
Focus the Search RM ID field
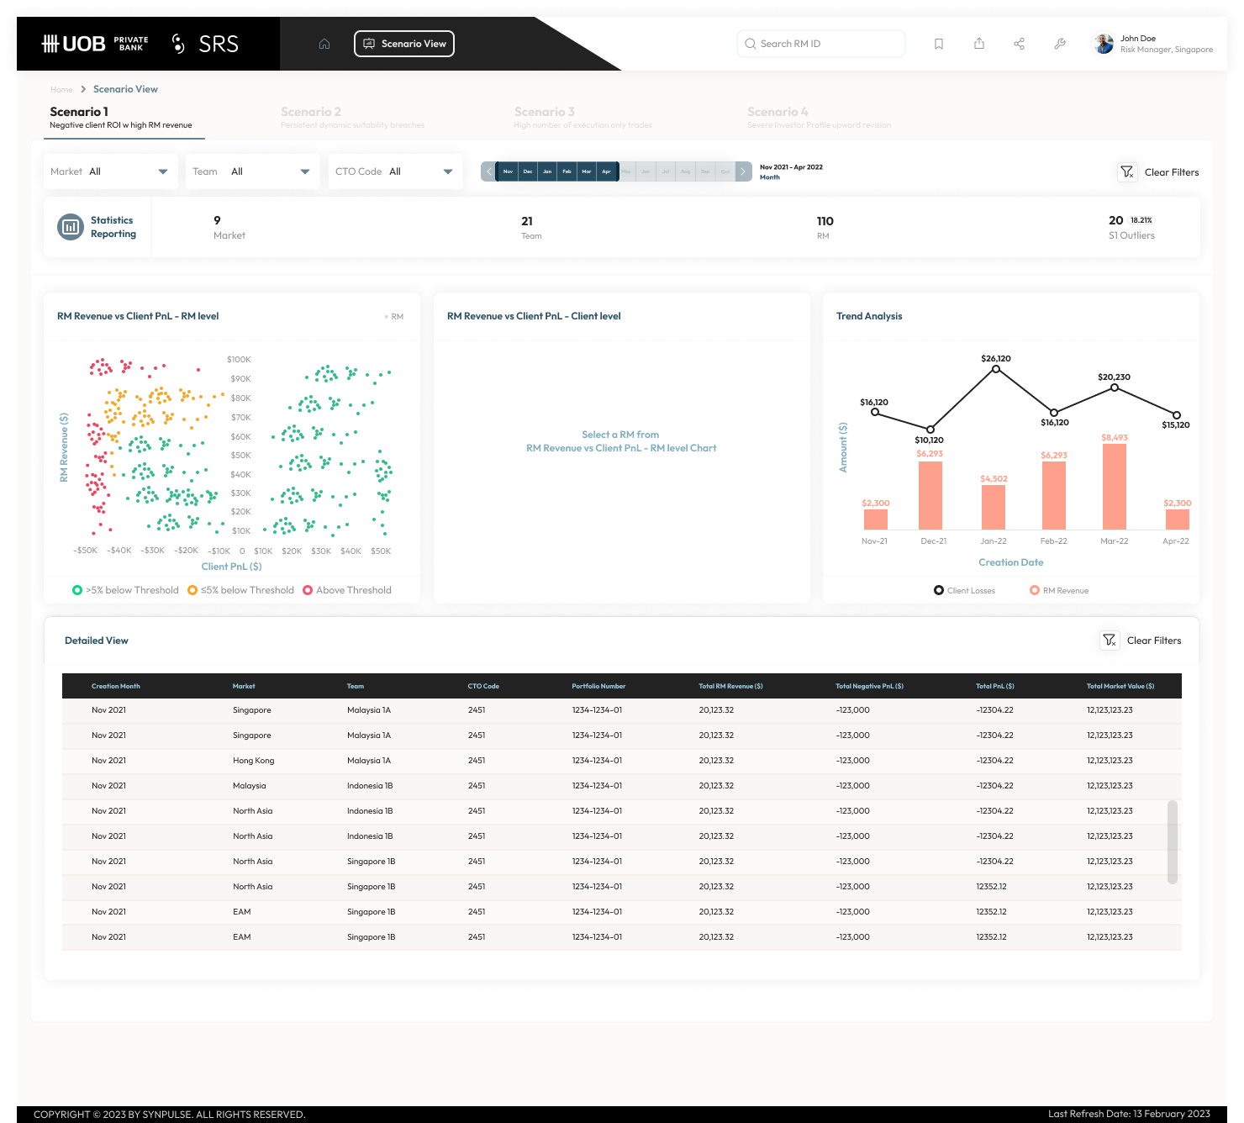point(821,44)
